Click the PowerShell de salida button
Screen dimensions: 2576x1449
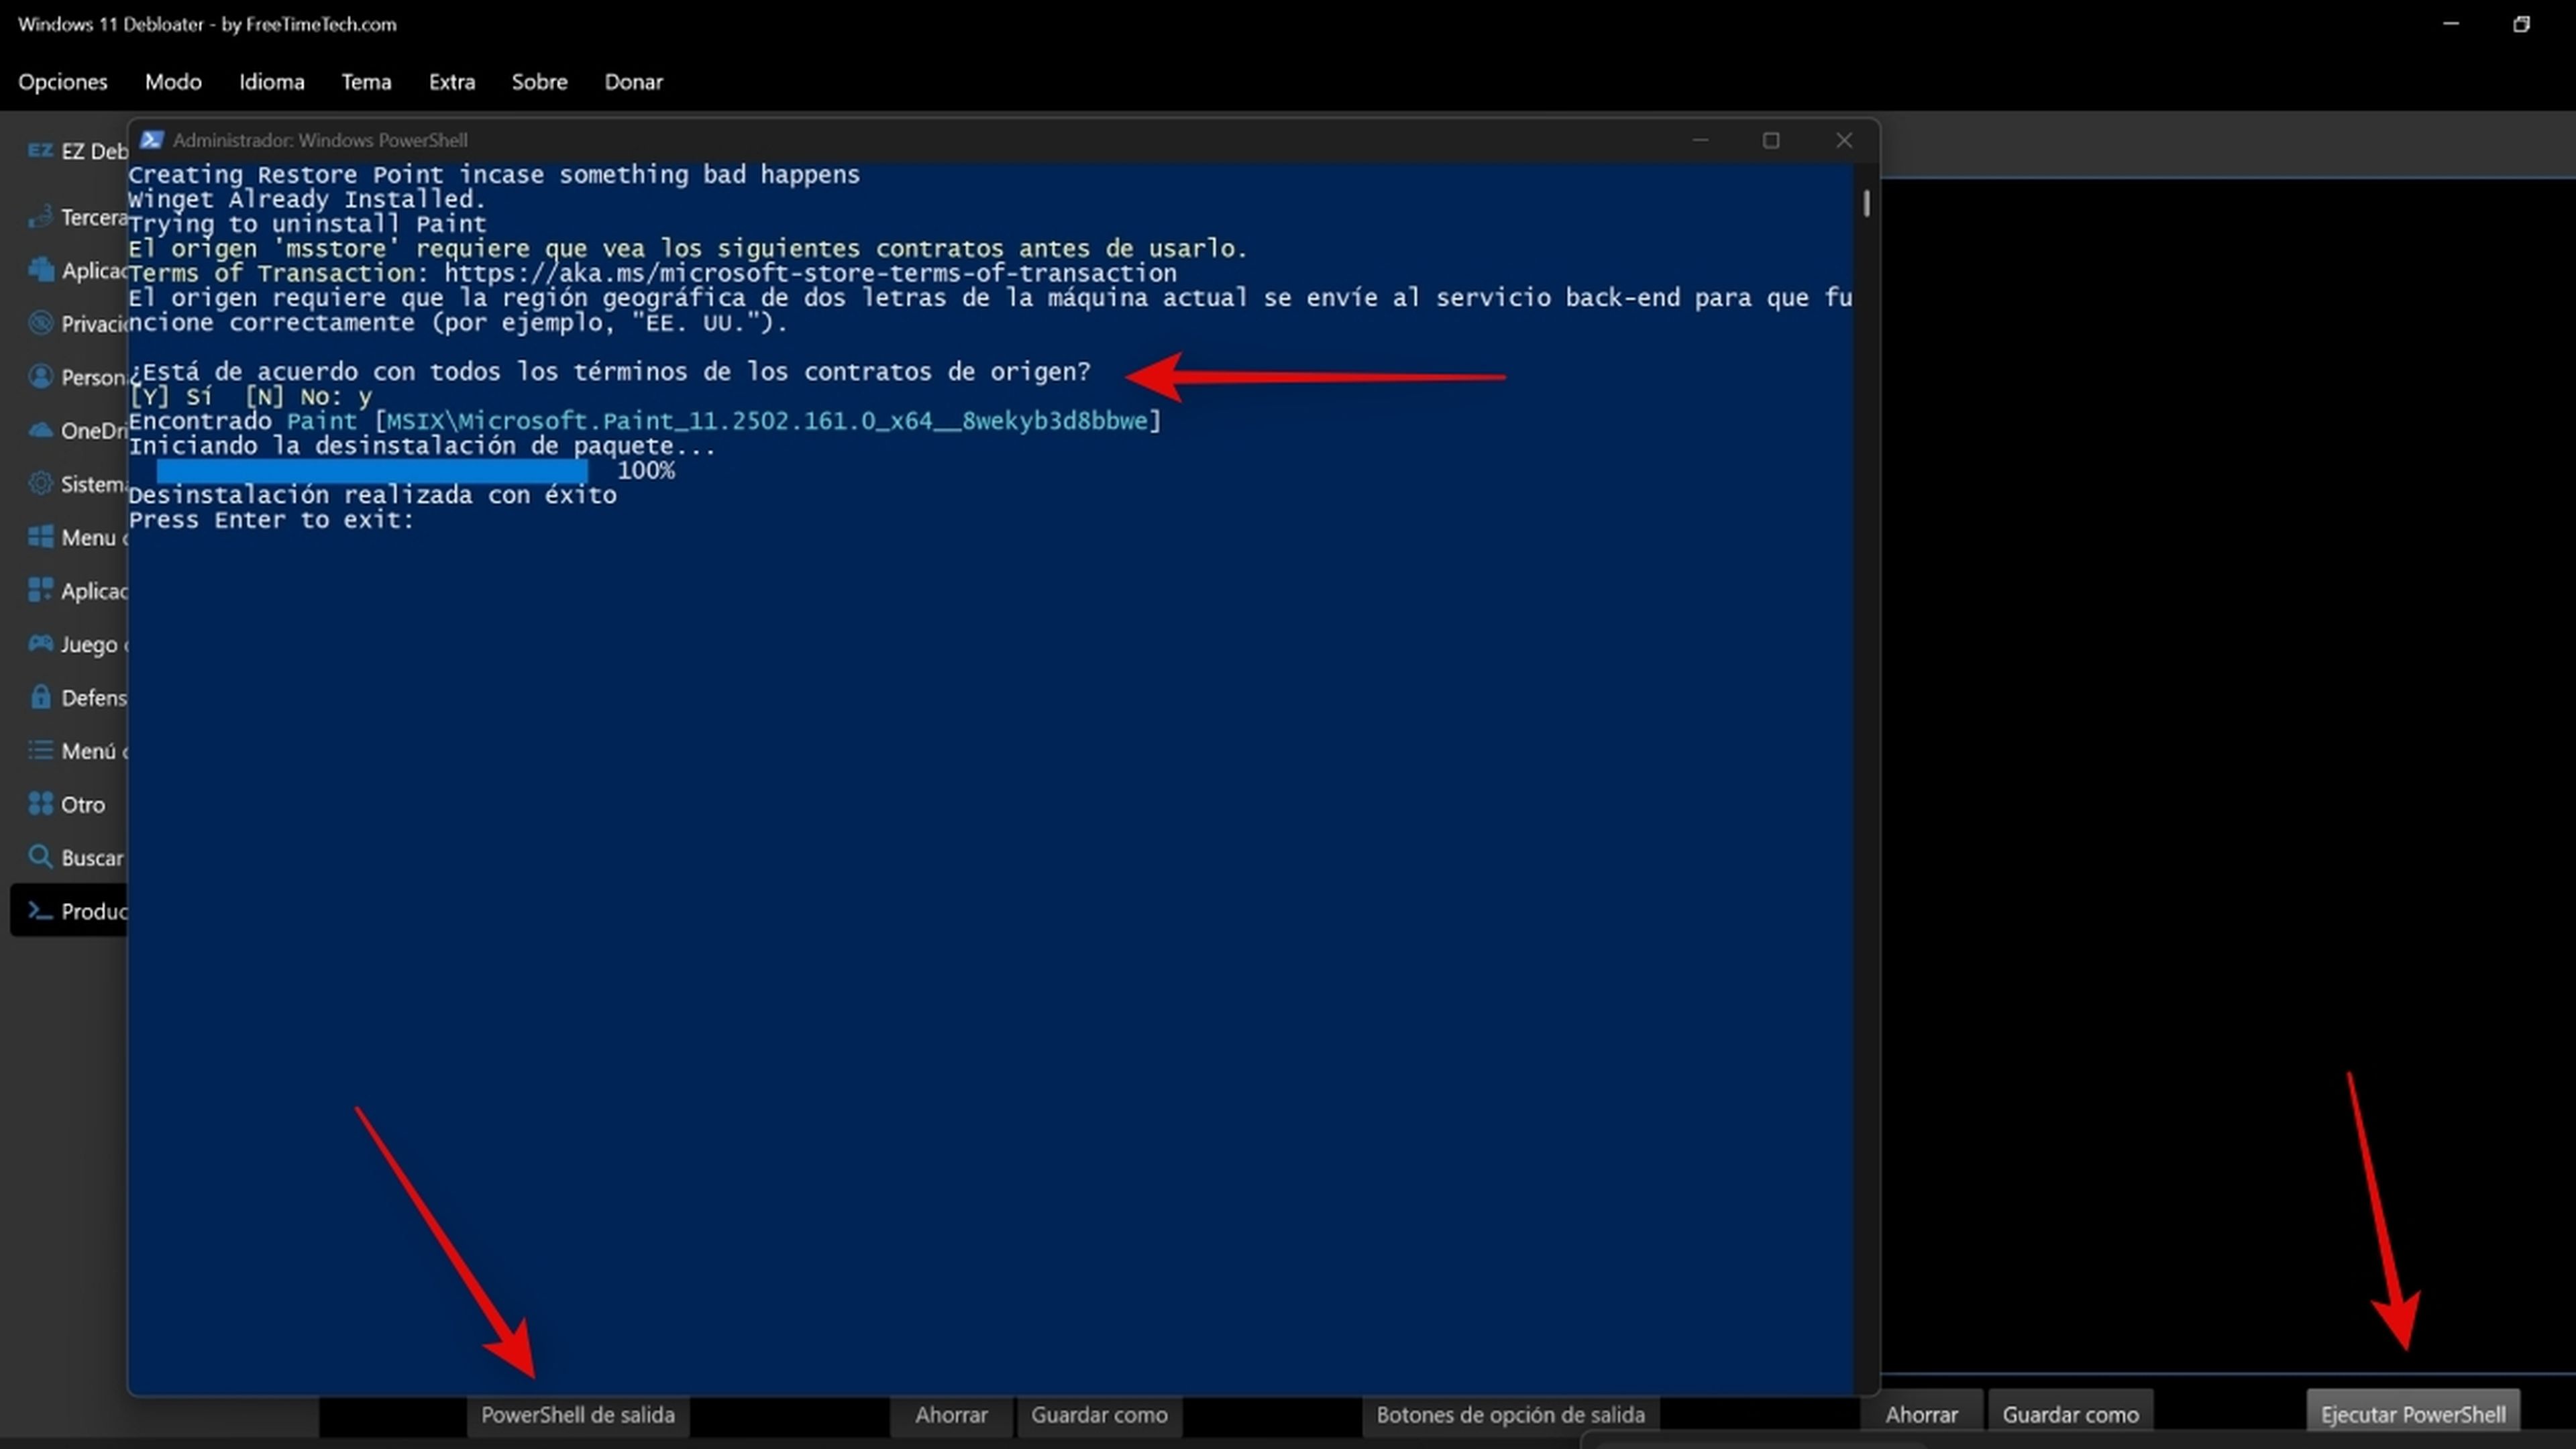(577, 1415)
